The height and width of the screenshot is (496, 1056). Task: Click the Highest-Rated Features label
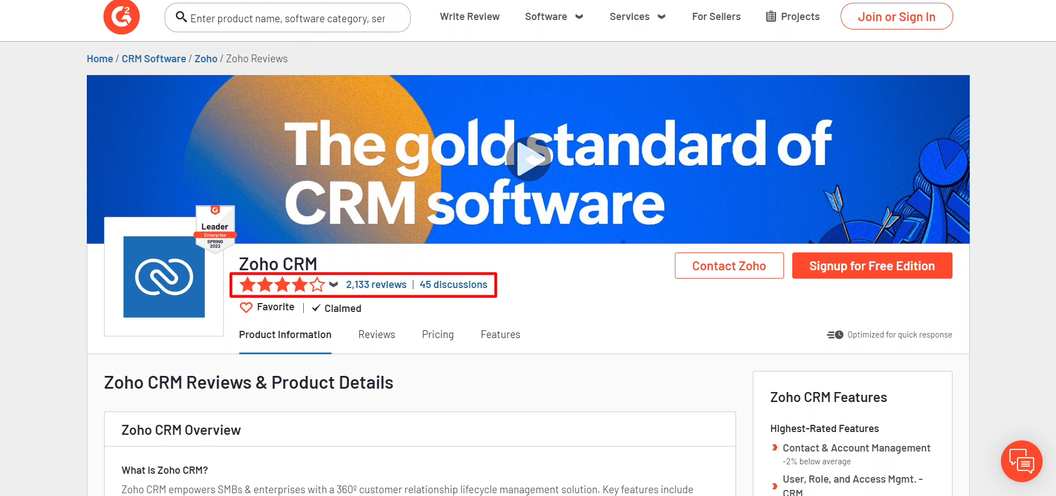tap(825, 429)
